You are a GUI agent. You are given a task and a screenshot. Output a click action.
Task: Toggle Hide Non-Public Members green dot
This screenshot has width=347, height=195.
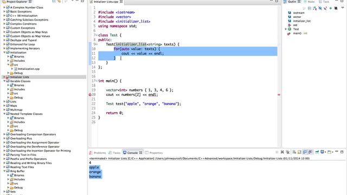[331, 8]
